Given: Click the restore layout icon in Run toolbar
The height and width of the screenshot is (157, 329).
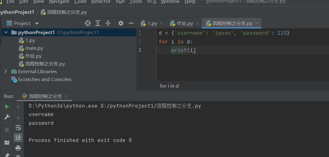Looking at the screenshot, I should coord(7,143).
